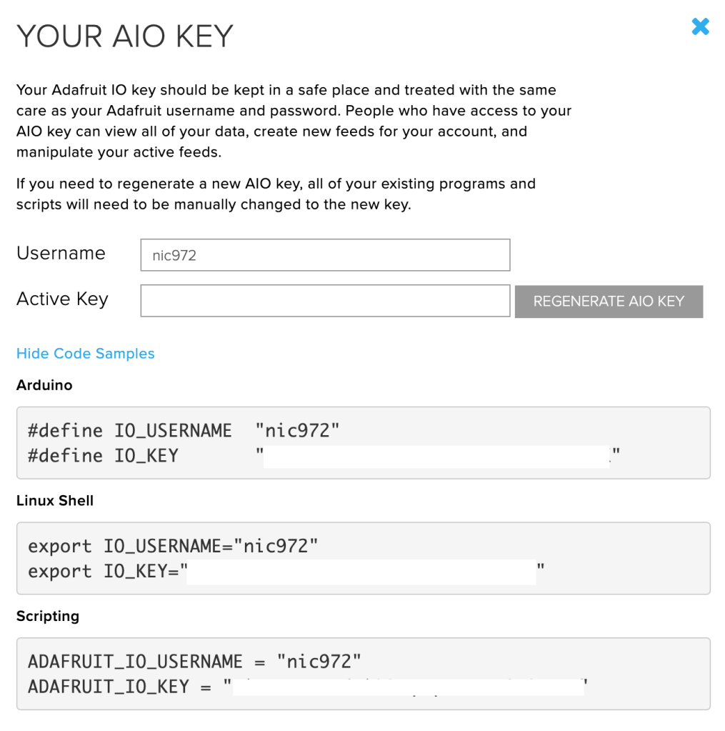This screenshot has height=731, width=725.
Task: Click the Active Key field label
Action: [62, 299]
